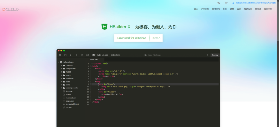Click the hello uni-app project icon in the tree
279x127 pixels.
(x=61, y=62)
